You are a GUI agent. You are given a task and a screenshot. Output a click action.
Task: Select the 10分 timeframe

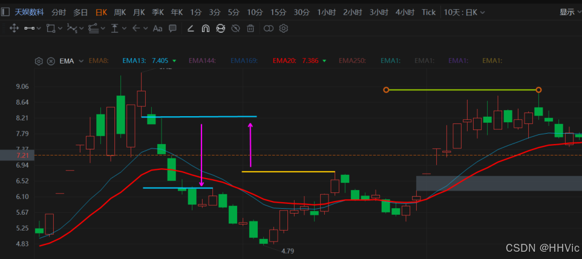(x=255, y=13)
